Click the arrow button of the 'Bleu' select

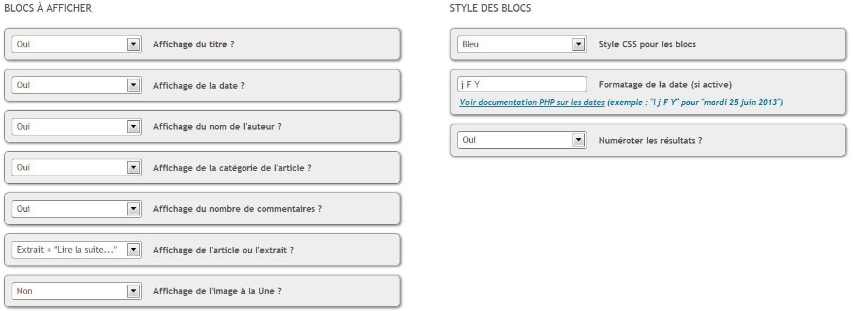point(578,44)
